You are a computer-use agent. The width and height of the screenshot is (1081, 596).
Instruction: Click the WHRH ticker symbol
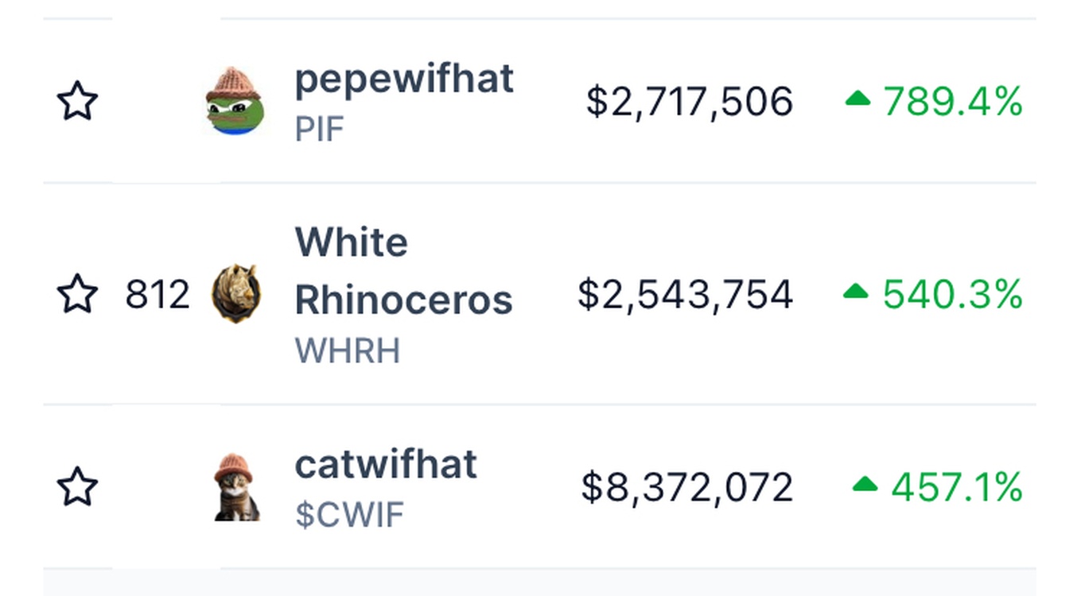point(348,350)
